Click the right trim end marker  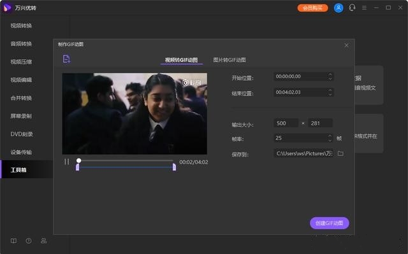(x=174, y=167)
